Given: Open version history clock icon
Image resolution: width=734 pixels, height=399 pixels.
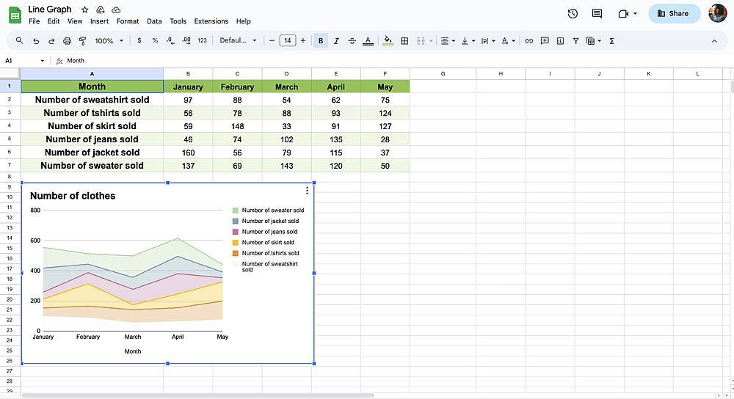Looking at the screenshot, I should pos(573,13).
